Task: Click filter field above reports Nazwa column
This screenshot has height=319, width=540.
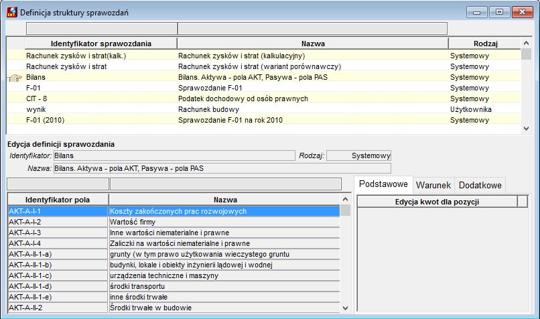Action: point(312,29)
